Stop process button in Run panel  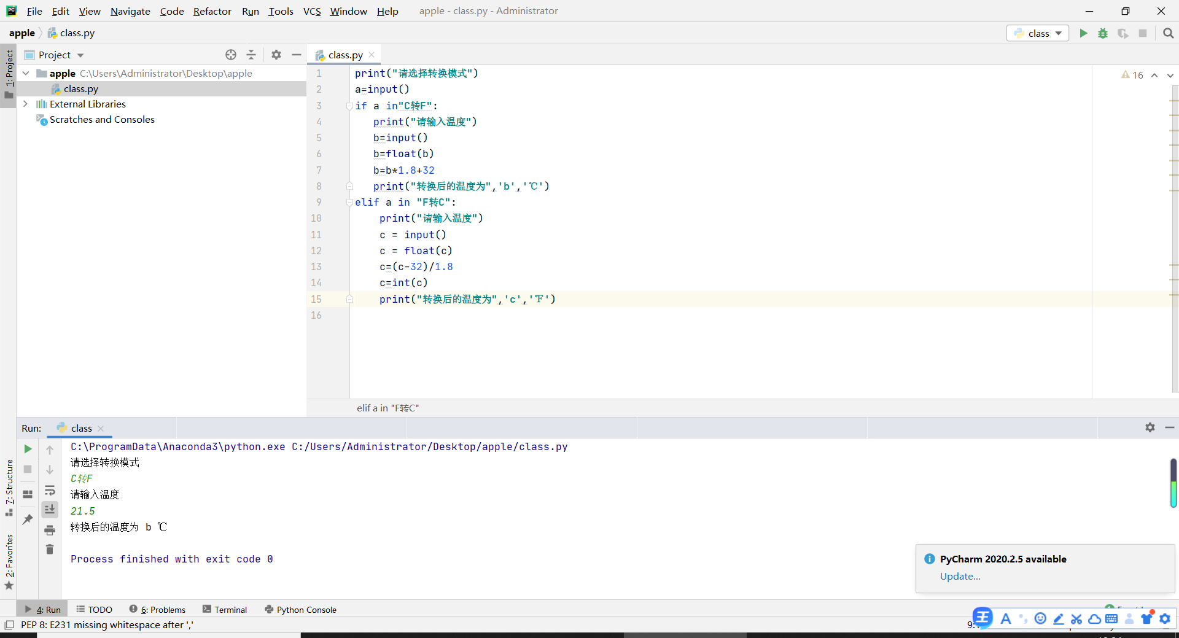pos(28,469)
